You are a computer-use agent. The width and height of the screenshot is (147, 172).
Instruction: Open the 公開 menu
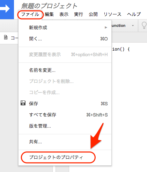[x=93, y=15]
